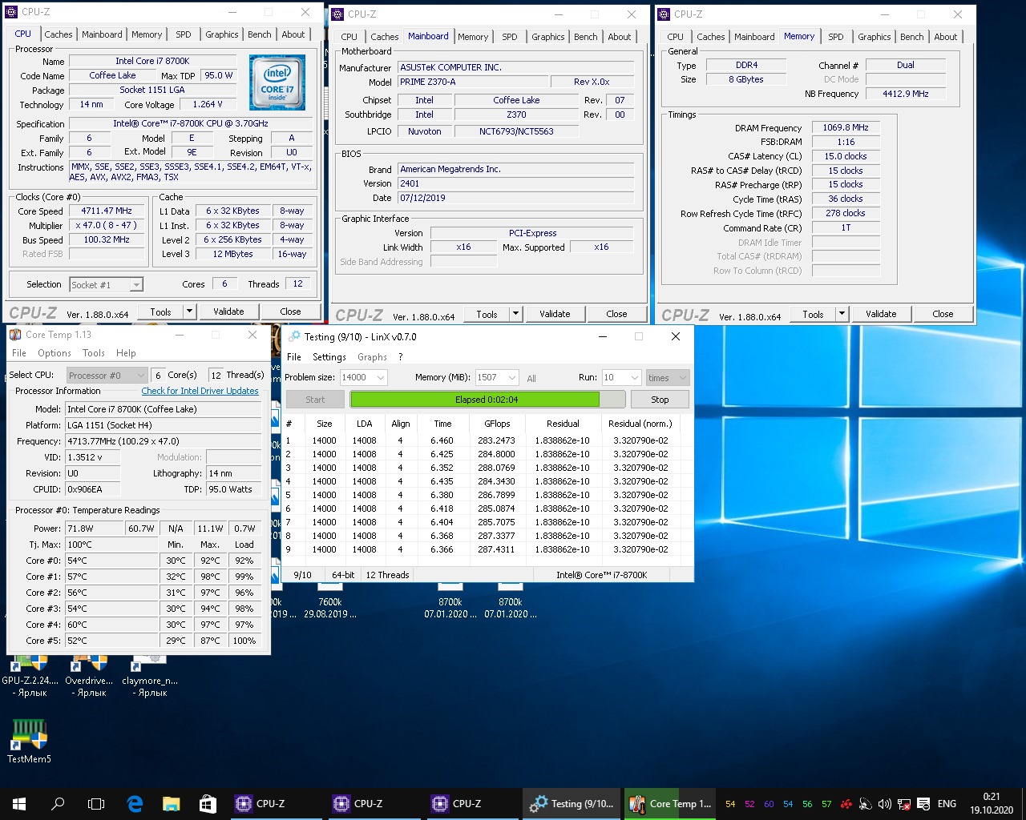The height and width of the screenshot is (820, 1026).
Task: Expand the LinX Run count dropdown
Action: click(x=635, y=378)
